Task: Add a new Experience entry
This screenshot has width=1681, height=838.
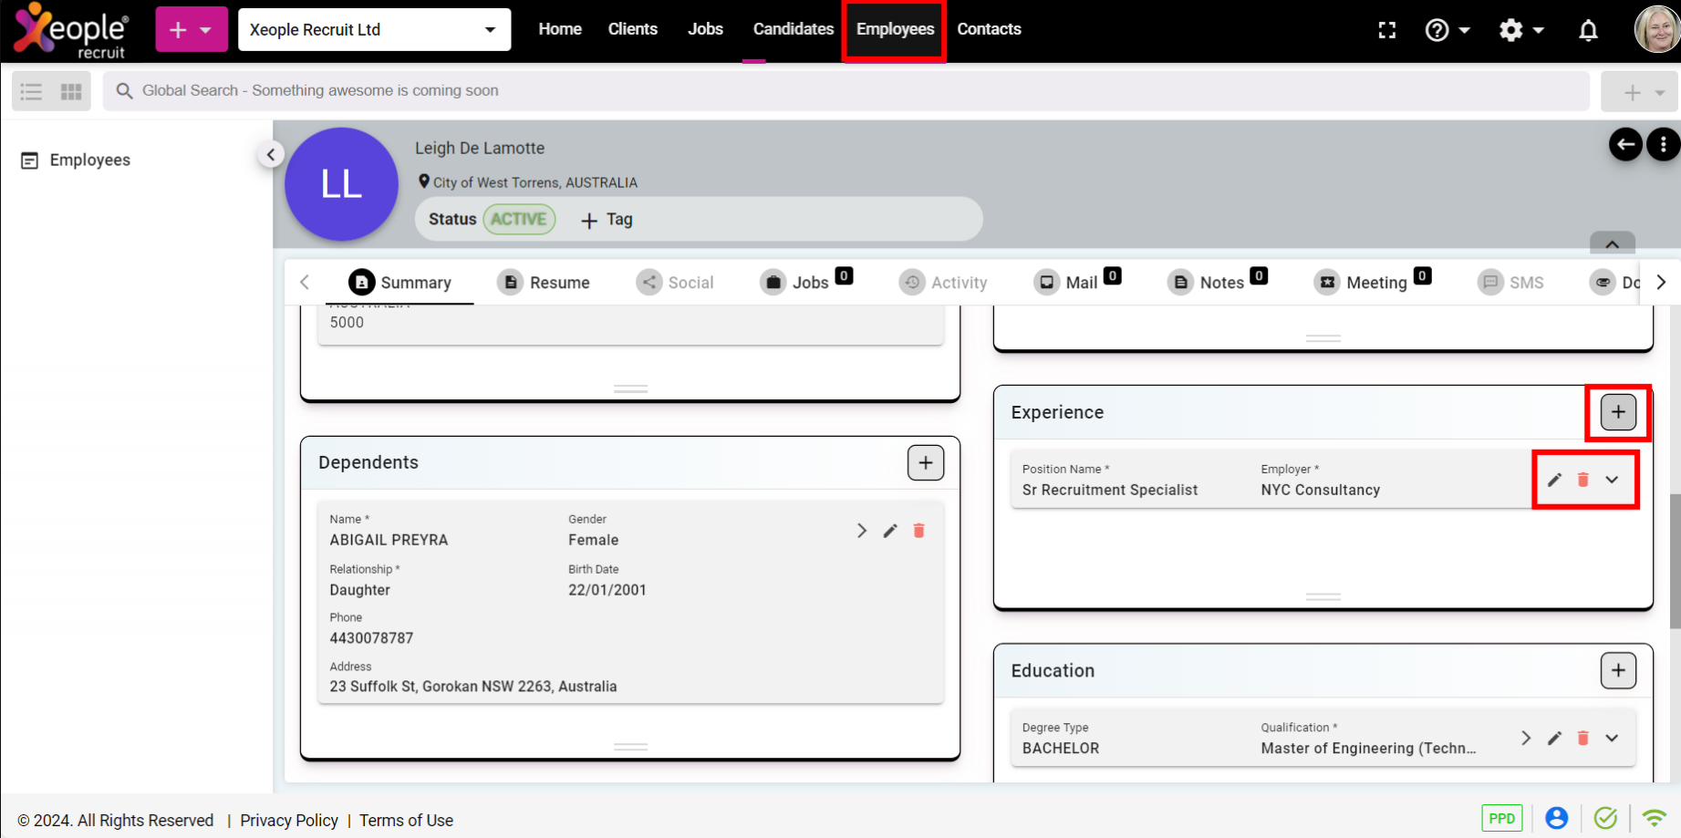Action: [1618, 412]
